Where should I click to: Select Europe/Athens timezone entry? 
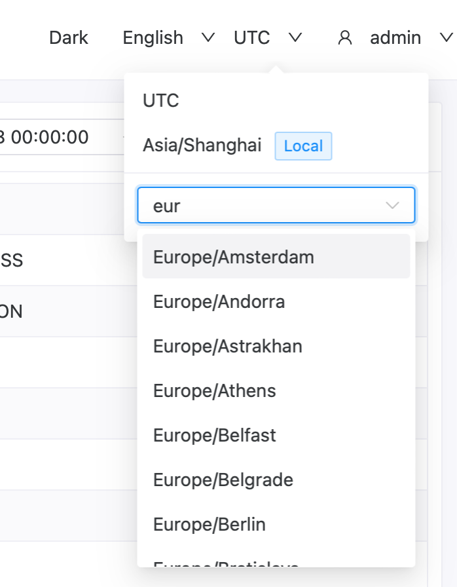pos(215,391)
